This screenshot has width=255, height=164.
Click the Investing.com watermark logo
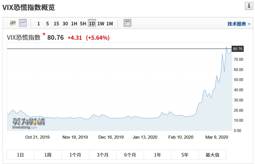point(28,124)
